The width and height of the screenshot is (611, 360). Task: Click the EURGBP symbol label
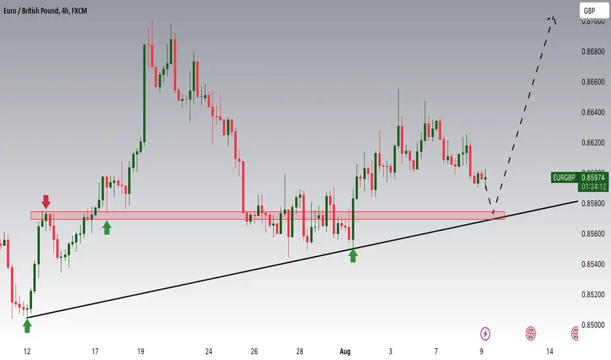click(x=564, y=178)
